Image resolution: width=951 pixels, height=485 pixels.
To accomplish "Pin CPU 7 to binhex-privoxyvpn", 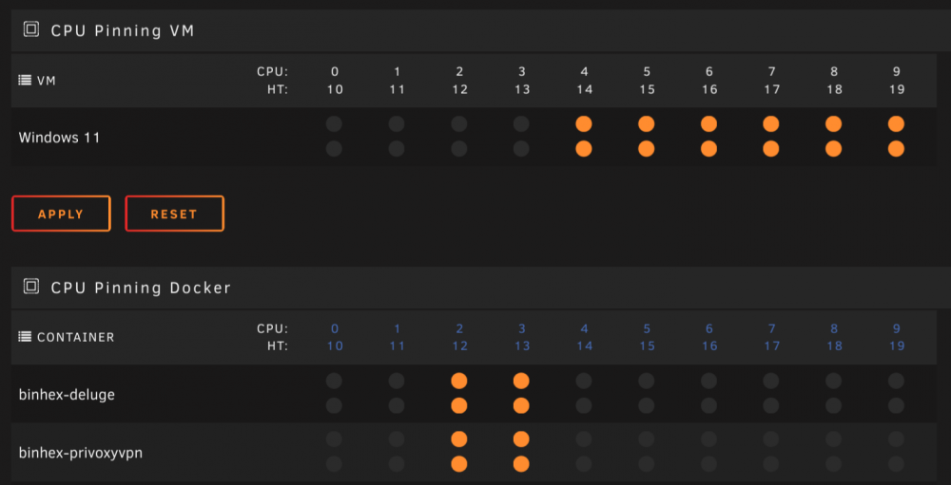I will tap(771, 439).
